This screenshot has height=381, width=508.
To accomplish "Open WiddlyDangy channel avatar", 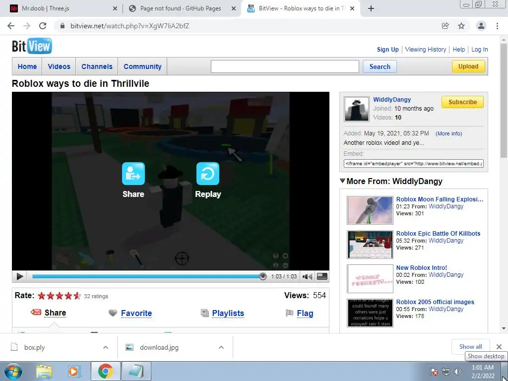I will [x=356, y=109].
